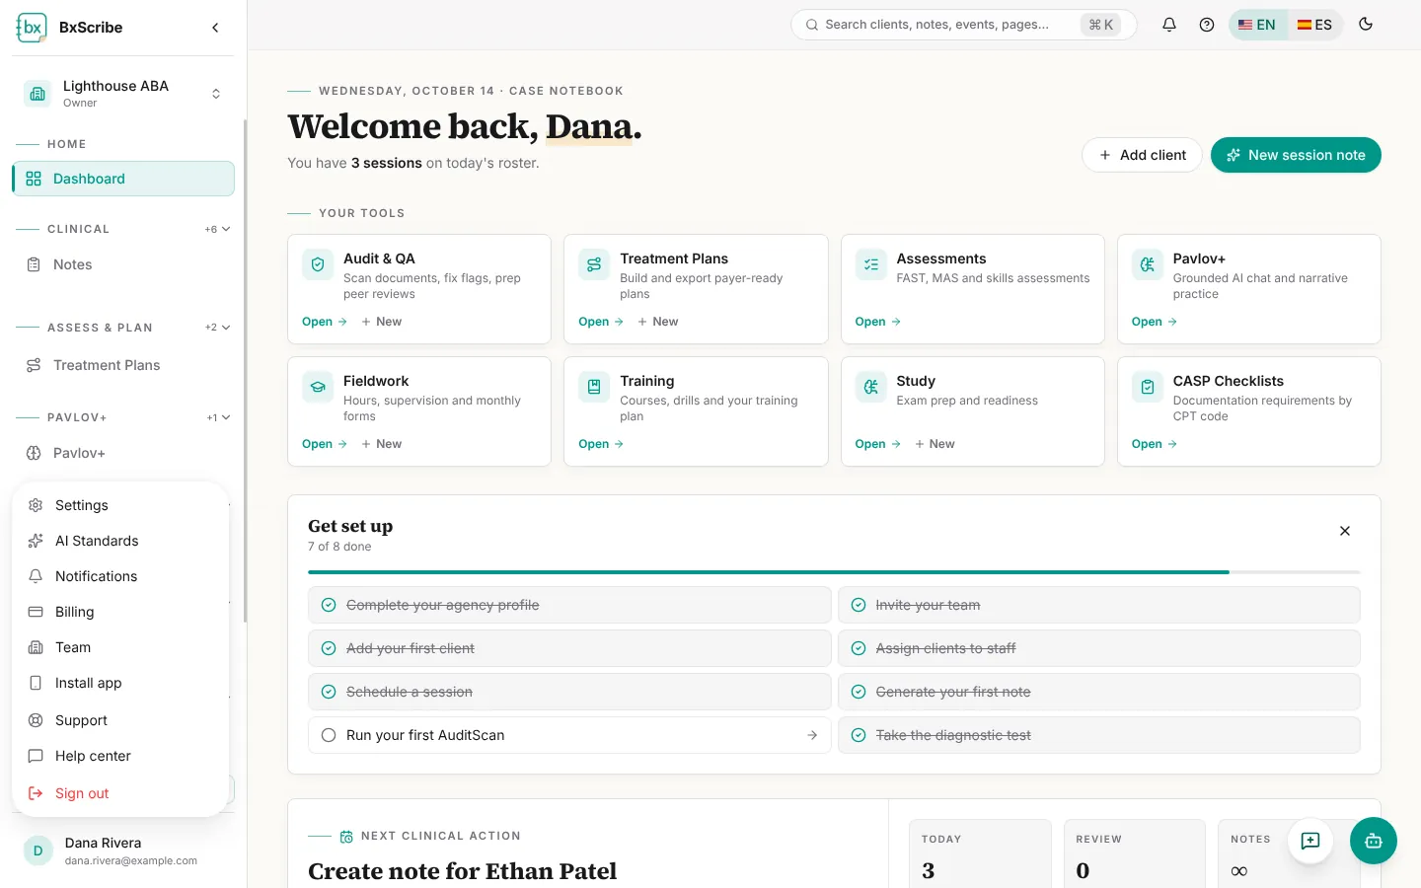
Task: Click the Pavlov+ card icon
Action: pyautogui.click(x=1148, y=264)
